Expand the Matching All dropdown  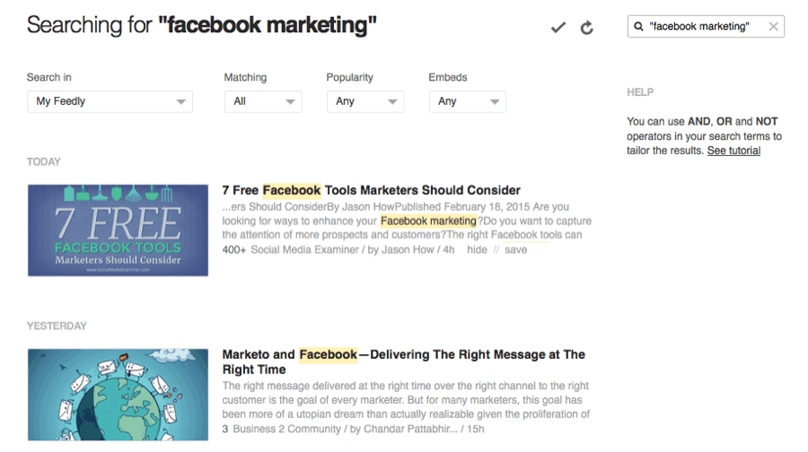point(263,101)
